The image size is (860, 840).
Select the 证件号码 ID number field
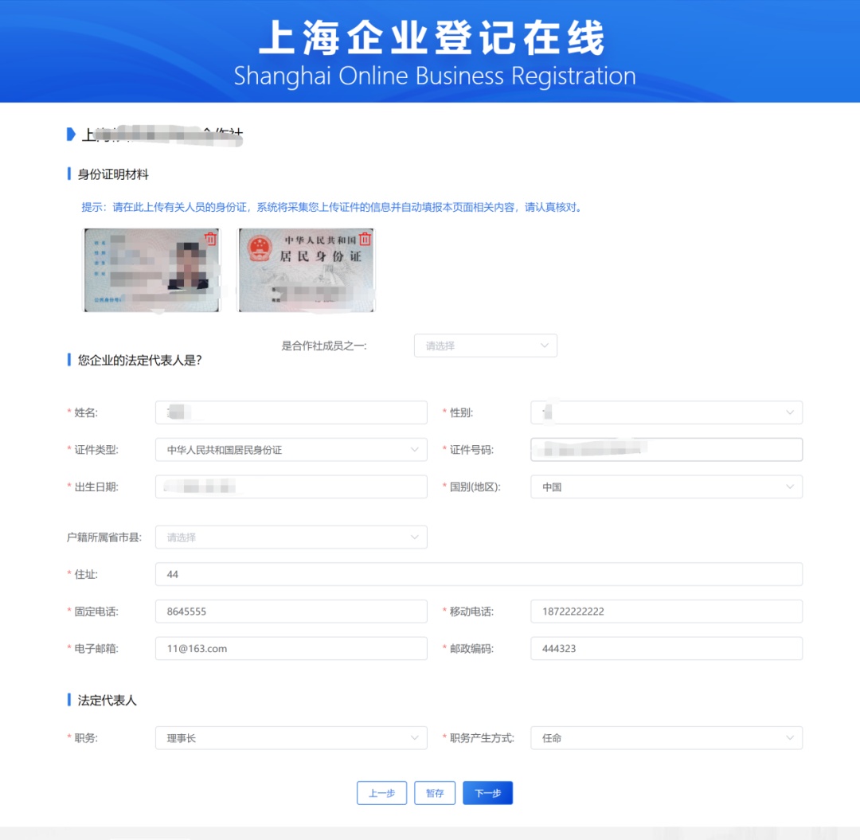[666, 449]
